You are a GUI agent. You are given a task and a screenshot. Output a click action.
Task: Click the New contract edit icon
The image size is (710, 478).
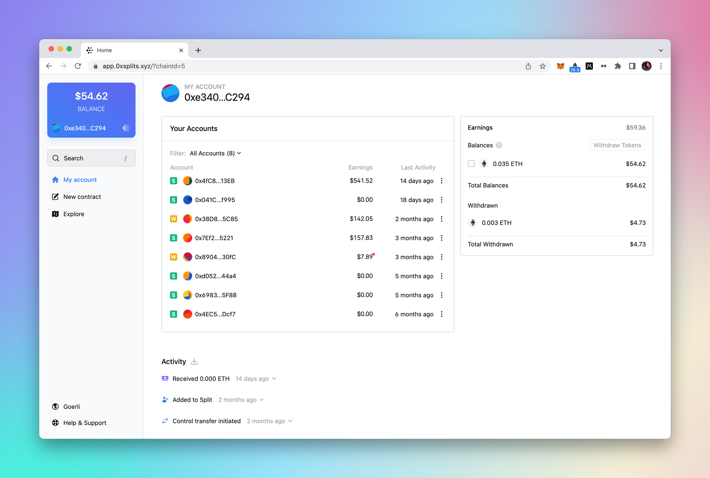[55, 197]
